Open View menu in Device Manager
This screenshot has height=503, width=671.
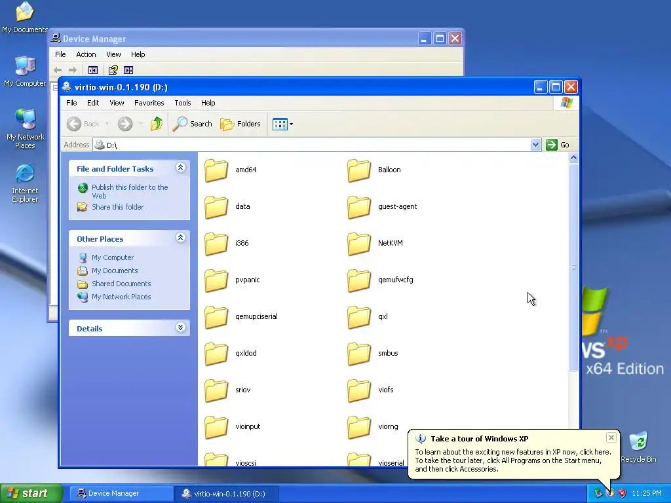click(113, 54)
